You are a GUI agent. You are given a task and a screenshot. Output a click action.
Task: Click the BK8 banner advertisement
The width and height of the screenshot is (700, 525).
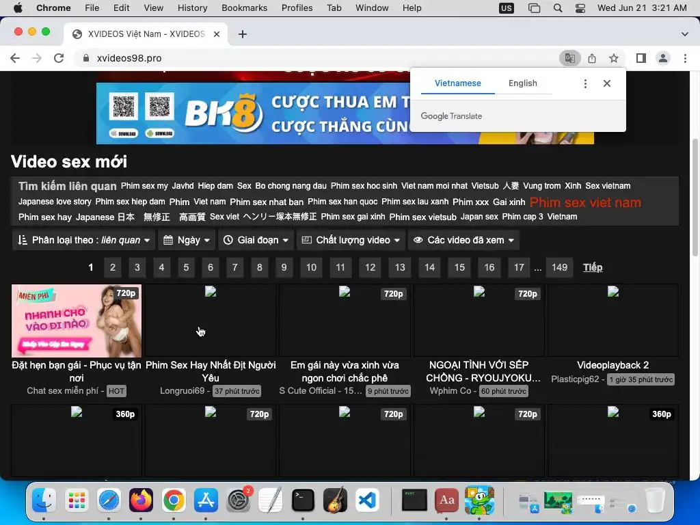[x=253, y=113]
